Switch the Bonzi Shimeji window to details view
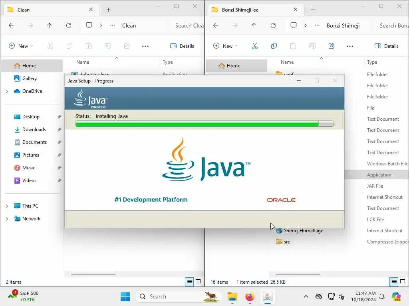Screen dimensions: 409x306 pyautogui.click(x=394, y=282)
